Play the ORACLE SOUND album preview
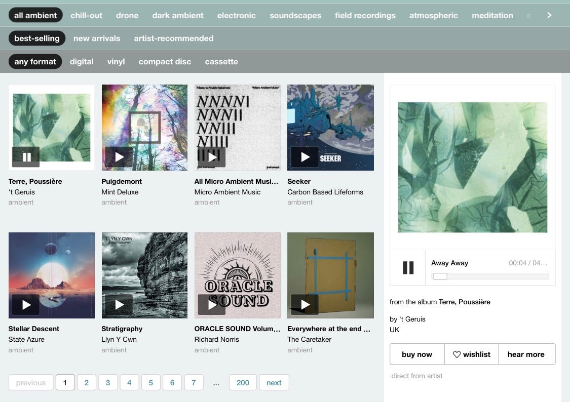This screenshot has width=570, height=402. pyautogui.click(x=212, y=305)
